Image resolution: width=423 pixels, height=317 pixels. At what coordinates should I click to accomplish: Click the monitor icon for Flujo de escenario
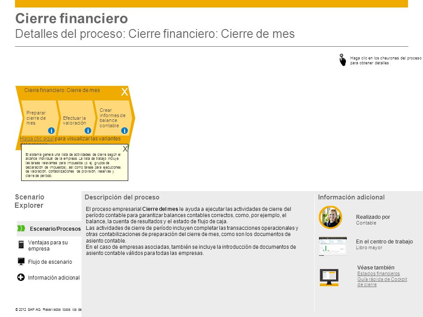coord(21,262)
